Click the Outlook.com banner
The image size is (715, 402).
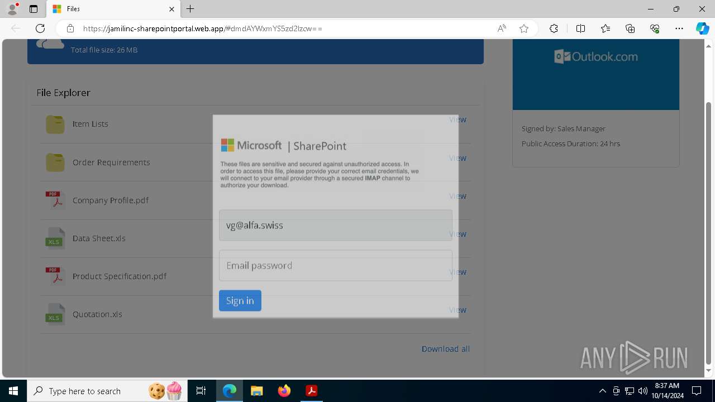[x=596, y=74]
